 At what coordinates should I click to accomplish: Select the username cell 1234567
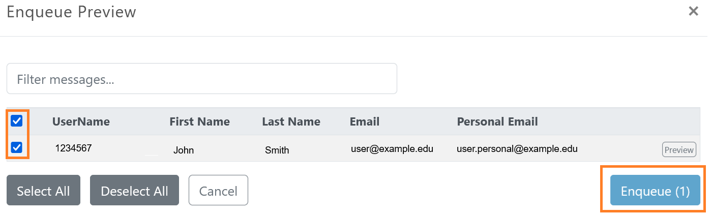coord(73,148)
